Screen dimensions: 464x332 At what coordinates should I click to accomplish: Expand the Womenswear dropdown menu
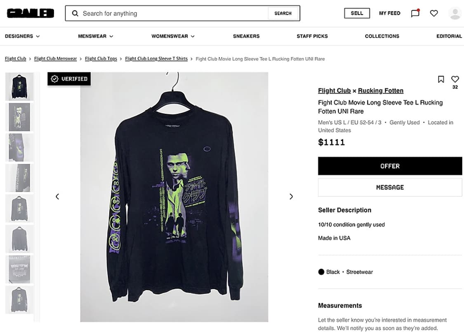pos(173,36)
